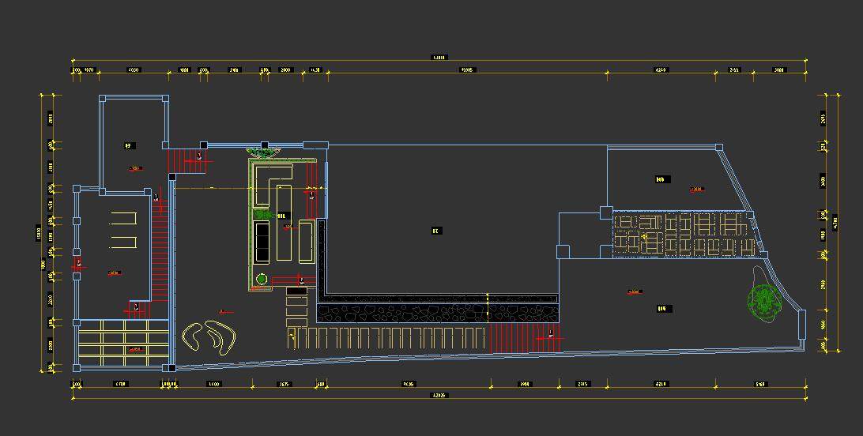
Task: Select the large green tree symbol in the right courtyard
Action: (764, 301)
